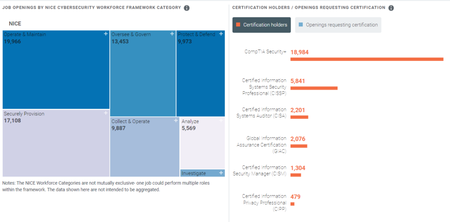450x222 pixels.
Task: Toggle the Openings requesting certification series
Action: click(x=338, y=25)
